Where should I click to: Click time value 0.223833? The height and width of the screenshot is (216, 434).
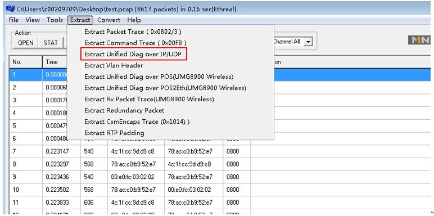coord(57,202)
